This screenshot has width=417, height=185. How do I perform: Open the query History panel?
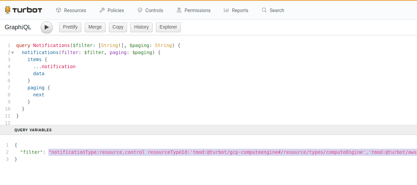(141, 27)
